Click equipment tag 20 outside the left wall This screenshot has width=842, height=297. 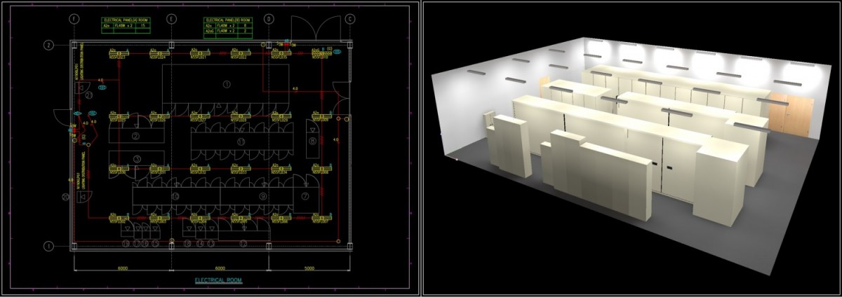point(65,198)
